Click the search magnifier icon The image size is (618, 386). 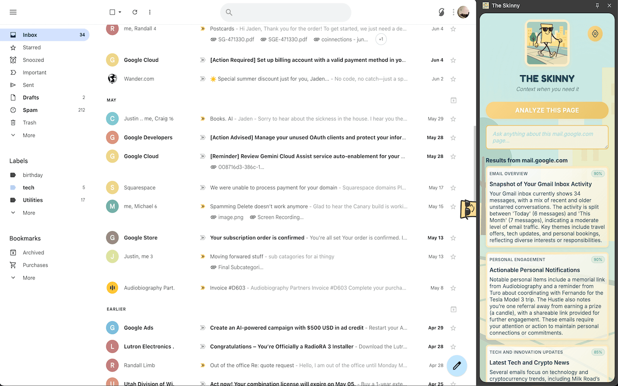(229, 13)
